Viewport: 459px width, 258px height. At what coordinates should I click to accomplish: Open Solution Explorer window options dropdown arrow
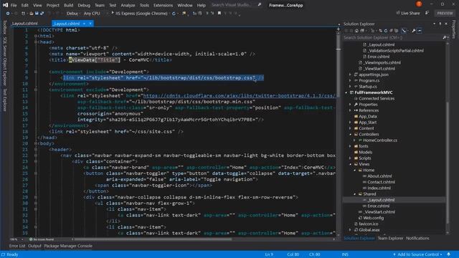point(434,24)
